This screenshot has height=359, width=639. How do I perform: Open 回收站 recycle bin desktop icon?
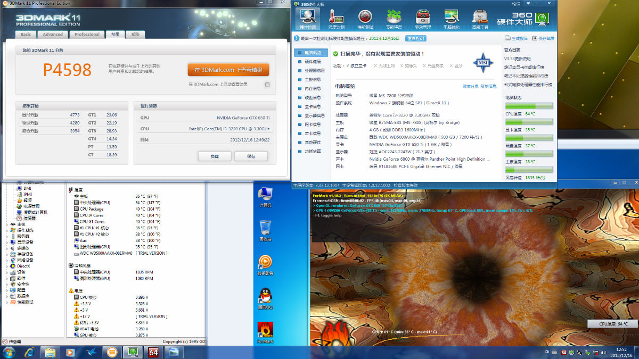(265, 231)
